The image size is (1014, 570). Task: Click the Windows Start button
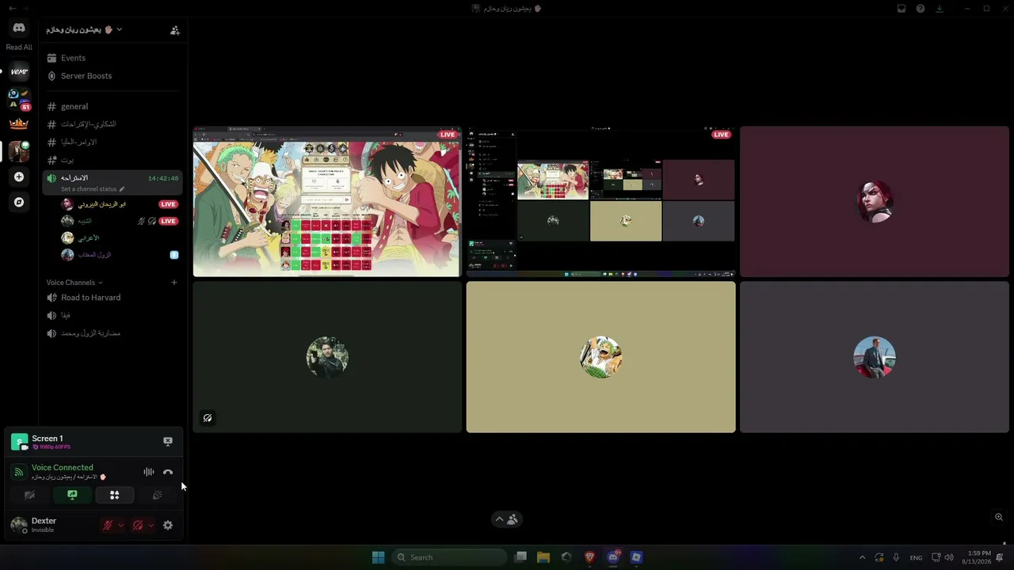[x=378, y=557]
